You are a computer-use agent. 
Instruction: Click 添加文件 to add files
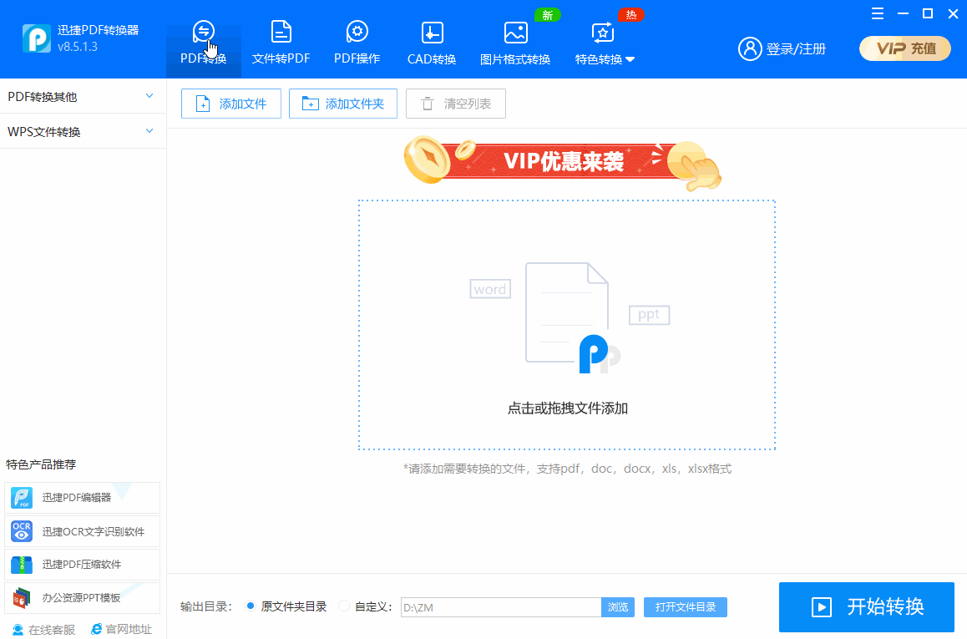point(230,103)
